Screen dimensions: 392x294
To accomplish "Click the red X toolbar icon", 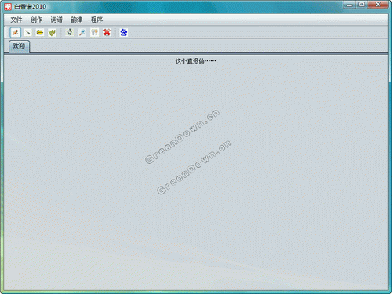I will tap(107, 33).
